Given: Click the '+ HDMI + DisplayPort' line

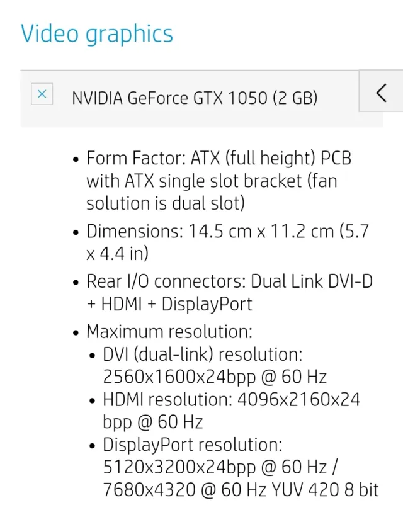Looking at the screenshot, I should pos(169,304).
